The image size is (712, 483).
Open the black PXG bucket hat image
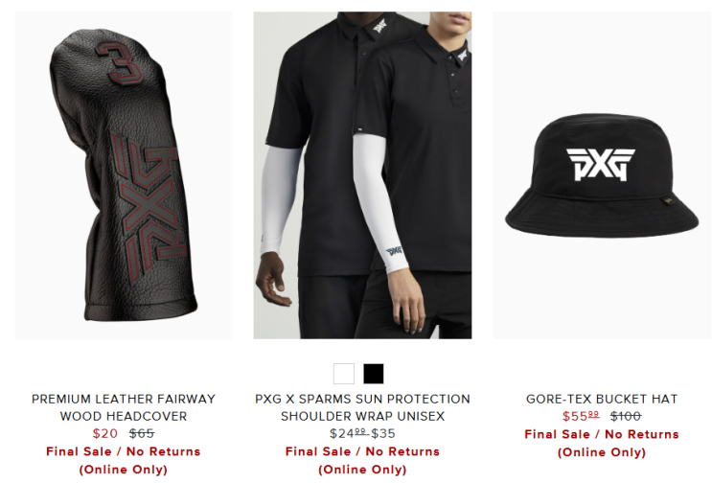[602, 175]
